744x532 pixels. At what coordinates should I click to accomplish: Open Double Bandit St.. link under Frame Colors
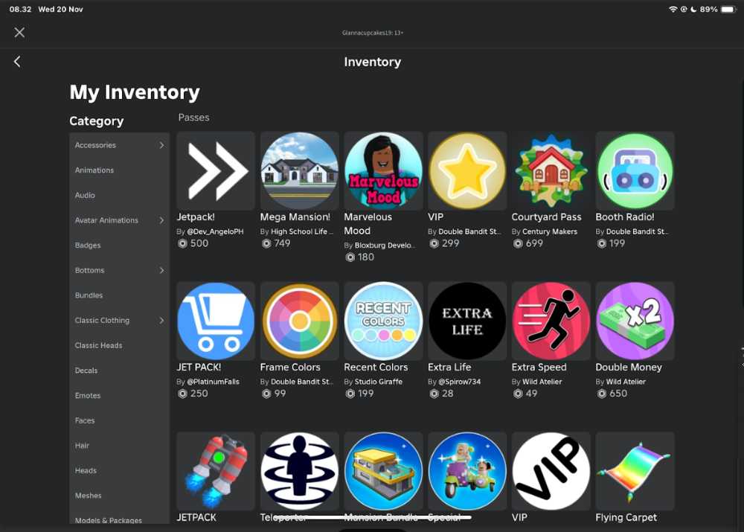point(302,382)
